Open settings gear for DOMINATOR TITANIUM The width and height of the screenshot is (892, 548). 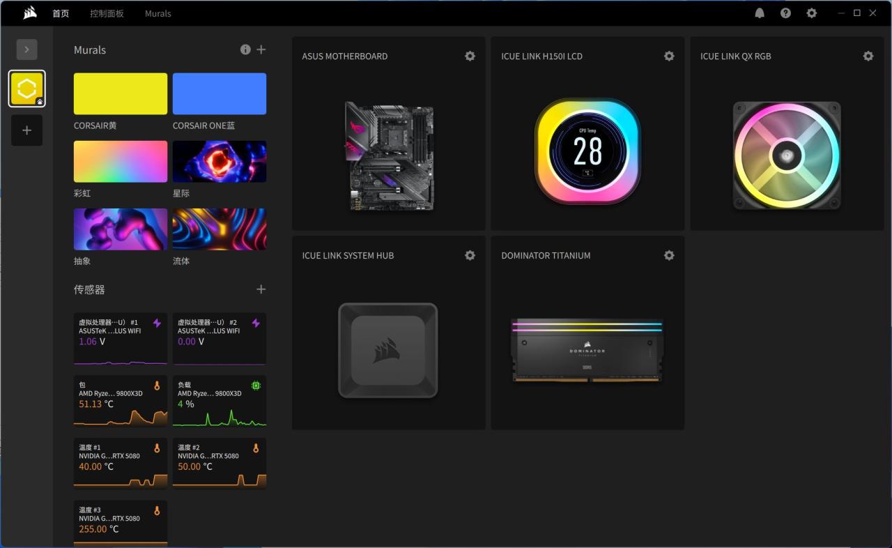[669, 256]
